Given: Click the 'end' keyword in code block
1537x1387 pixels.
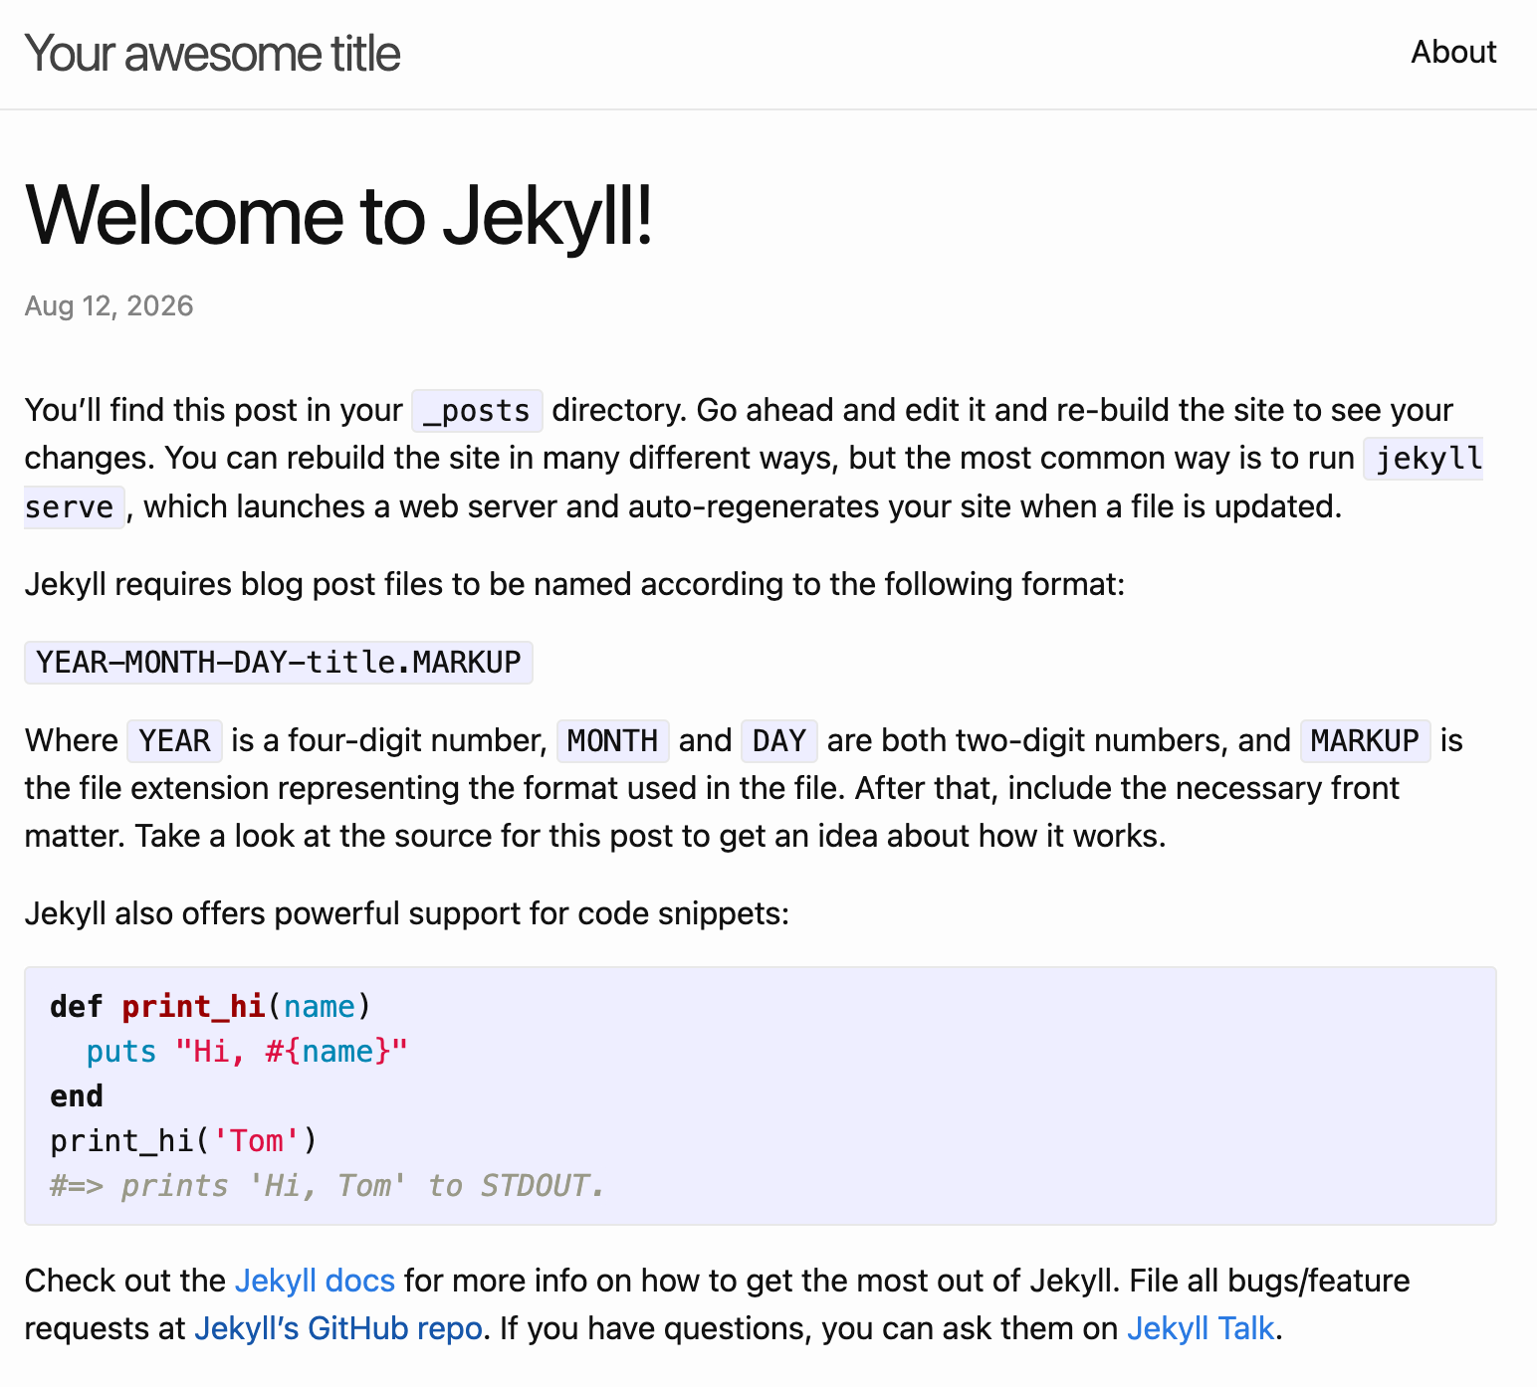Looking at the screenshot, I should [x=77, y=1095].
